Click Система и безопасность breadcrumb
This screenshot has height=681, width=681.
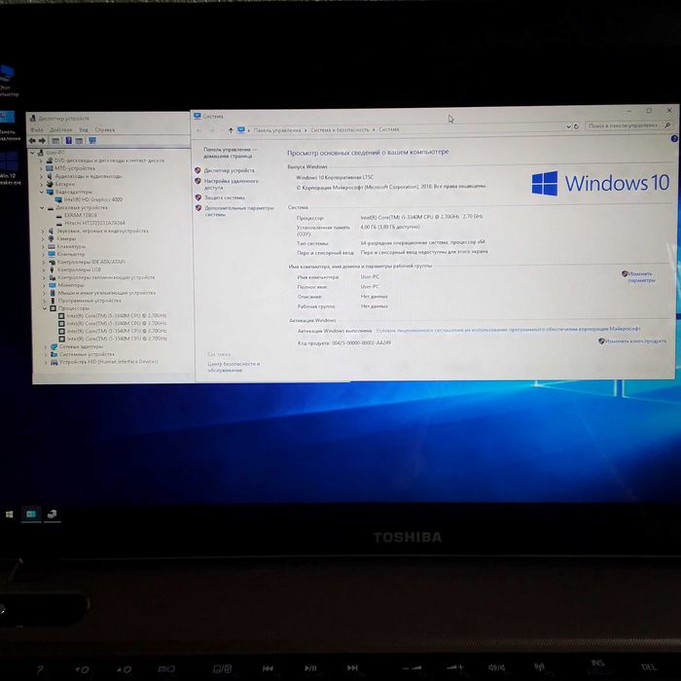point(340,129)
